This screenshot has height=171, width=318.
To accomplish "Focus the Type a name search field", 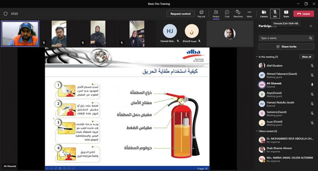I will coord(286,38).
